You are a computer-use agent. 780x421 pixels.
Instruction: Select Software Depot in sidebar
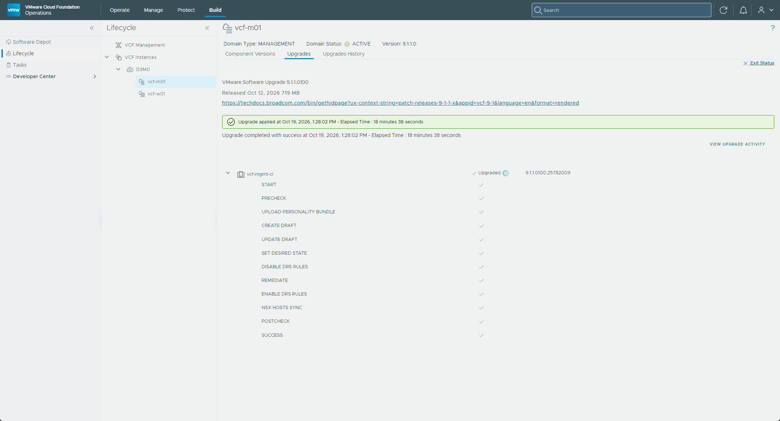click(x=32, y=42)
